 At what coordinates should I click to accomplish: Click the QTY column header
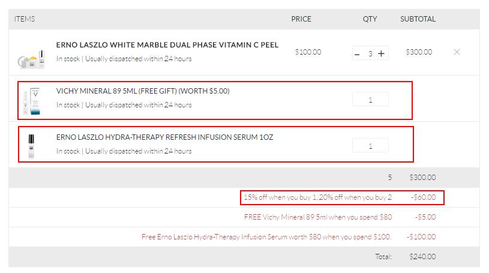pyautogui.click(x=370, y=19)
